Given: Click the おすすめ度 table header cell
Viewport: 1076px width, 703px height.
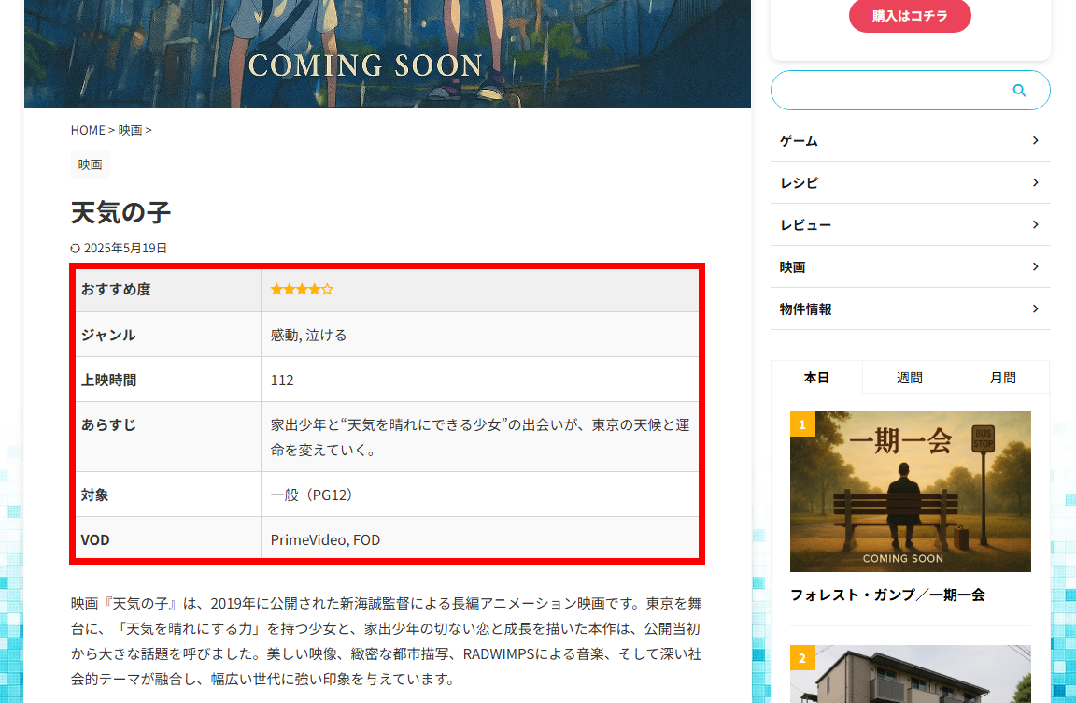Looking at the screenshot, I should click(x=168, y=290).
